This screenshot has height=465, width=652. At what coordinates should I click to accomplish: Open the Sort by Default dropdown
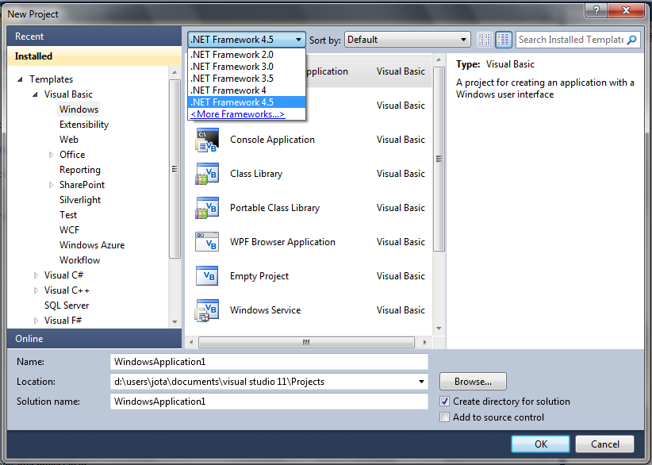[408, 40]
